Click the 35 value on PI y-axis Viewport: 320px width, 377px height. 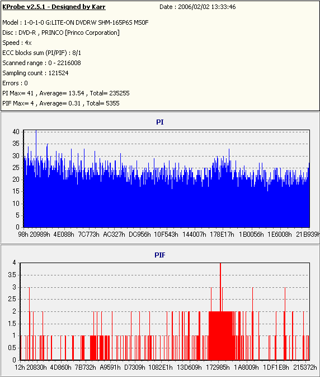16,144
